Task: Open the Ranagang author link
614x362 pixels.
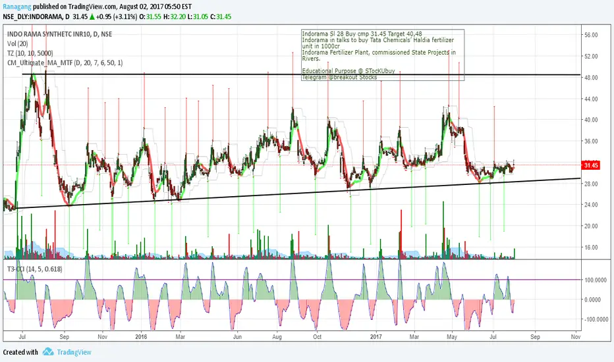Action: tap(17, 7)
